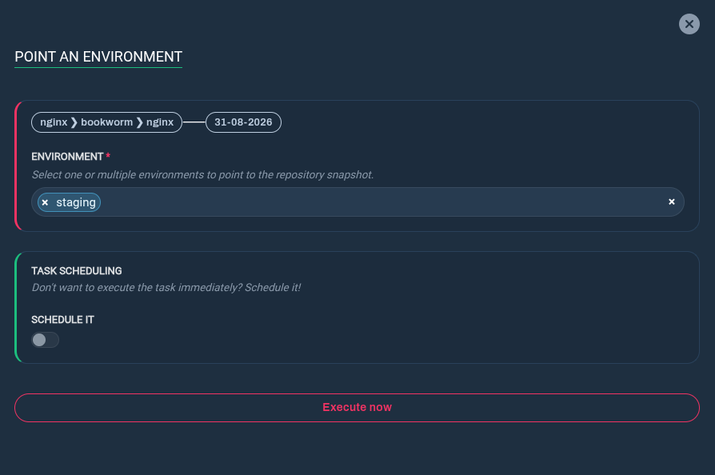Viewport: 715px width, 475px height.
Task: Click the bookworm distribution text in the pill
Action: tap(106, 122)
